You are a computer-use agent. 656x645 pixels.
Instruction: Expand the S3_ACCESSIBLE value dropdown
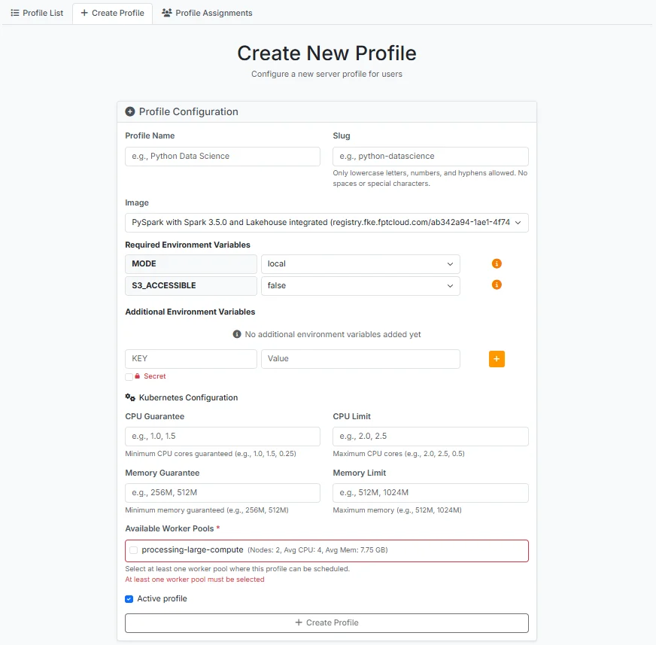[x=360, y=286]
